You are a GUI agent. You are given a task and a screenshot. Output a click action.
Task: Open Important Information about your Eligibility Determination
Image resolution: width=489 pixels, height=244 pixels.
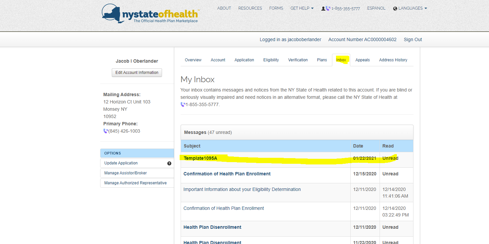point(242,189)
